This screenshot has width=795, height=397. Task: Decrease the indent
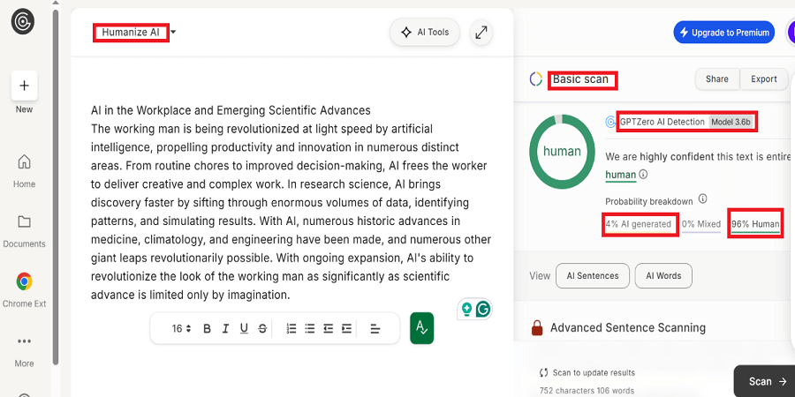coord(328,329)
